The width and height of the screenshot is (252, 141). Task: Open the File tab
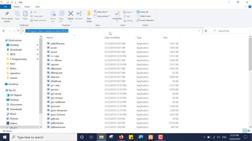6,7
